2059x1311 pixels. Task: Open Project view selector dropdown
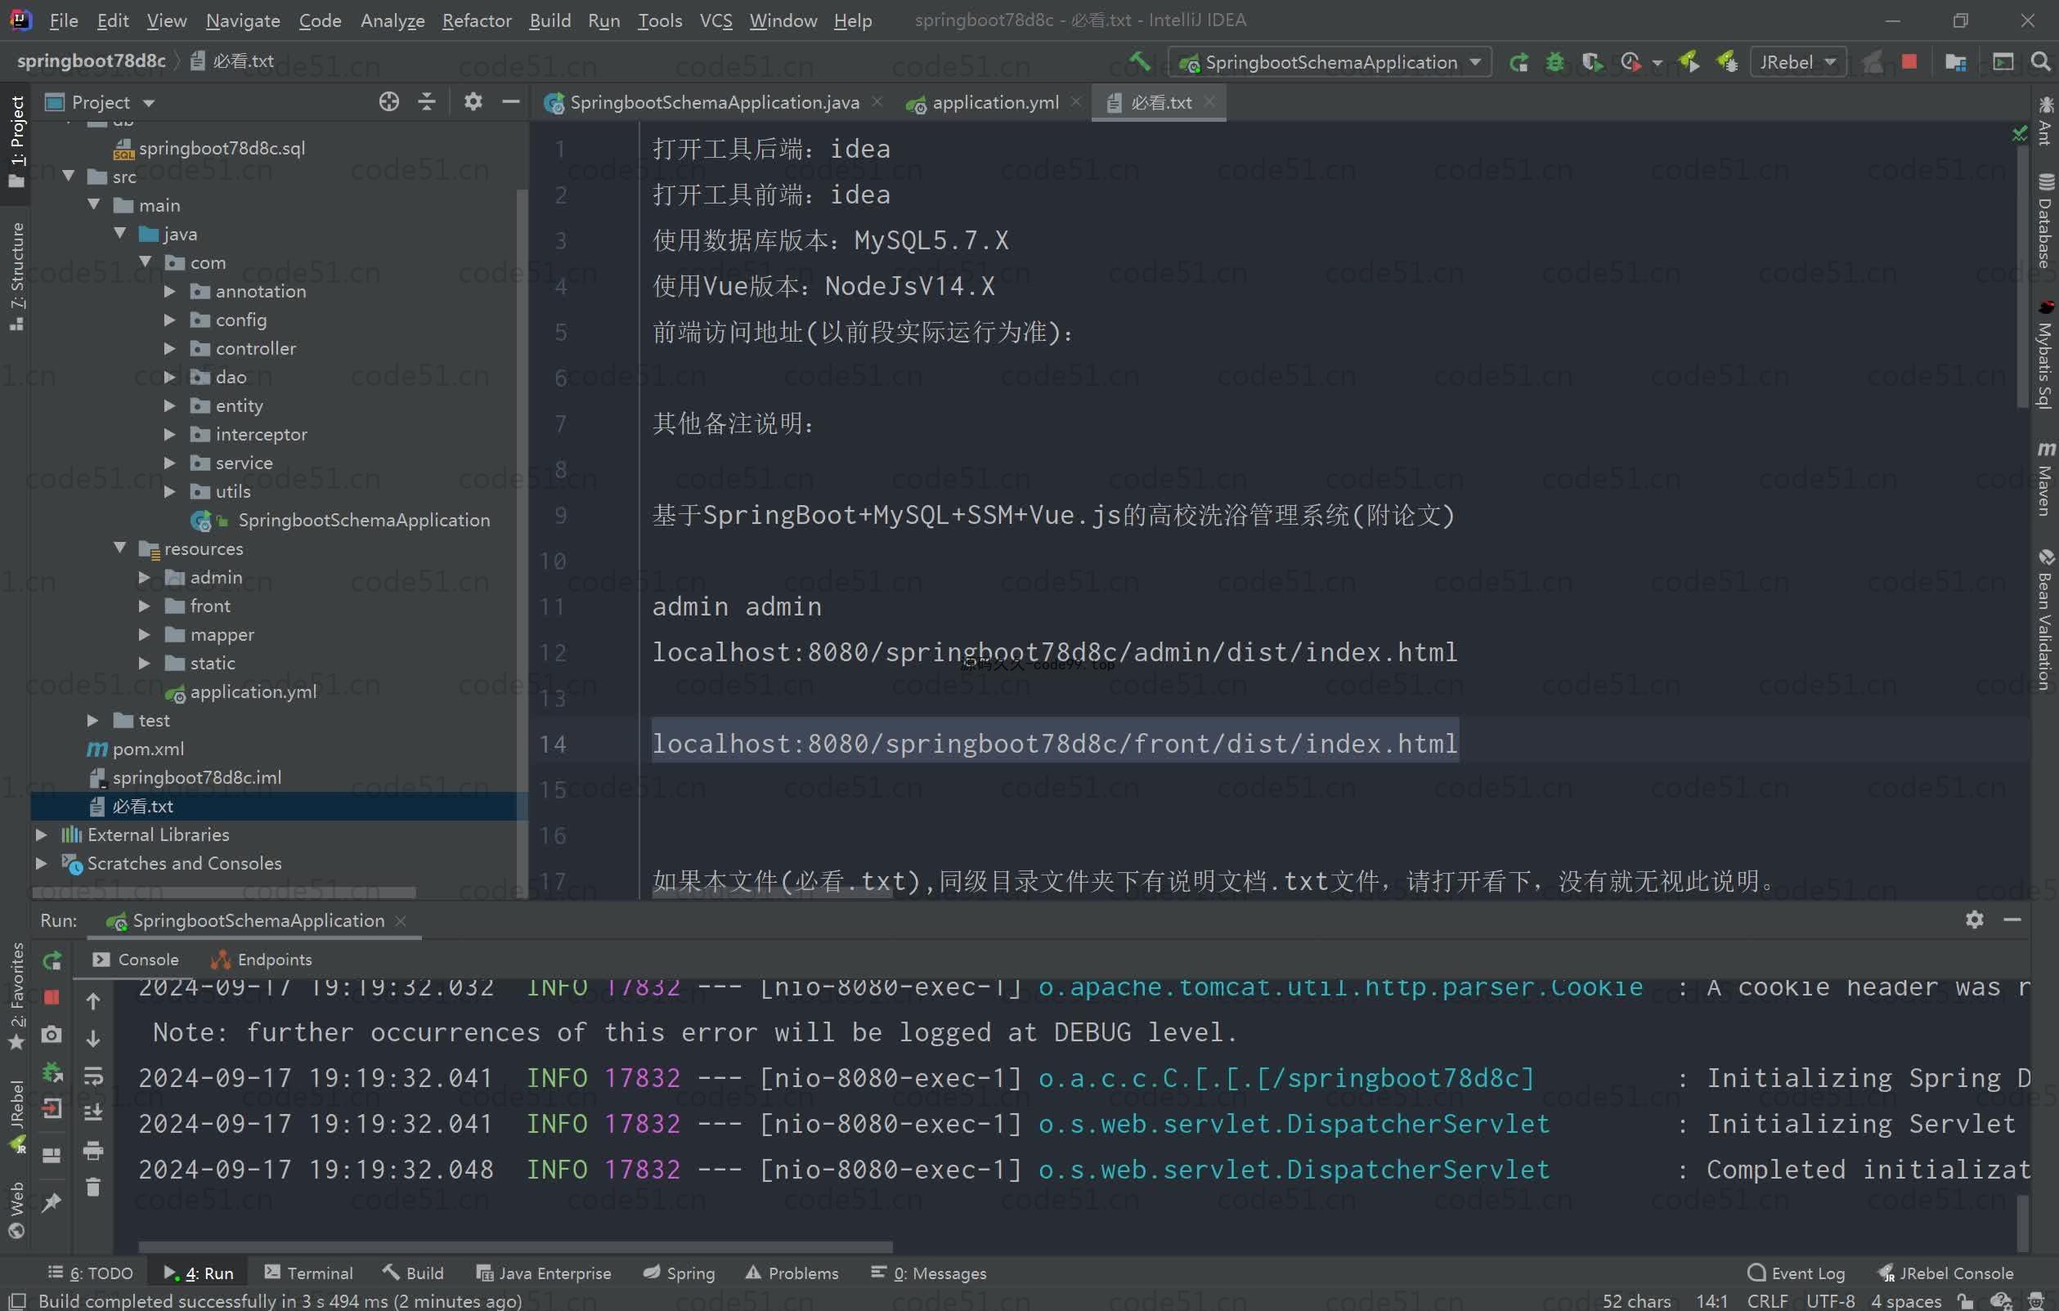100,101
